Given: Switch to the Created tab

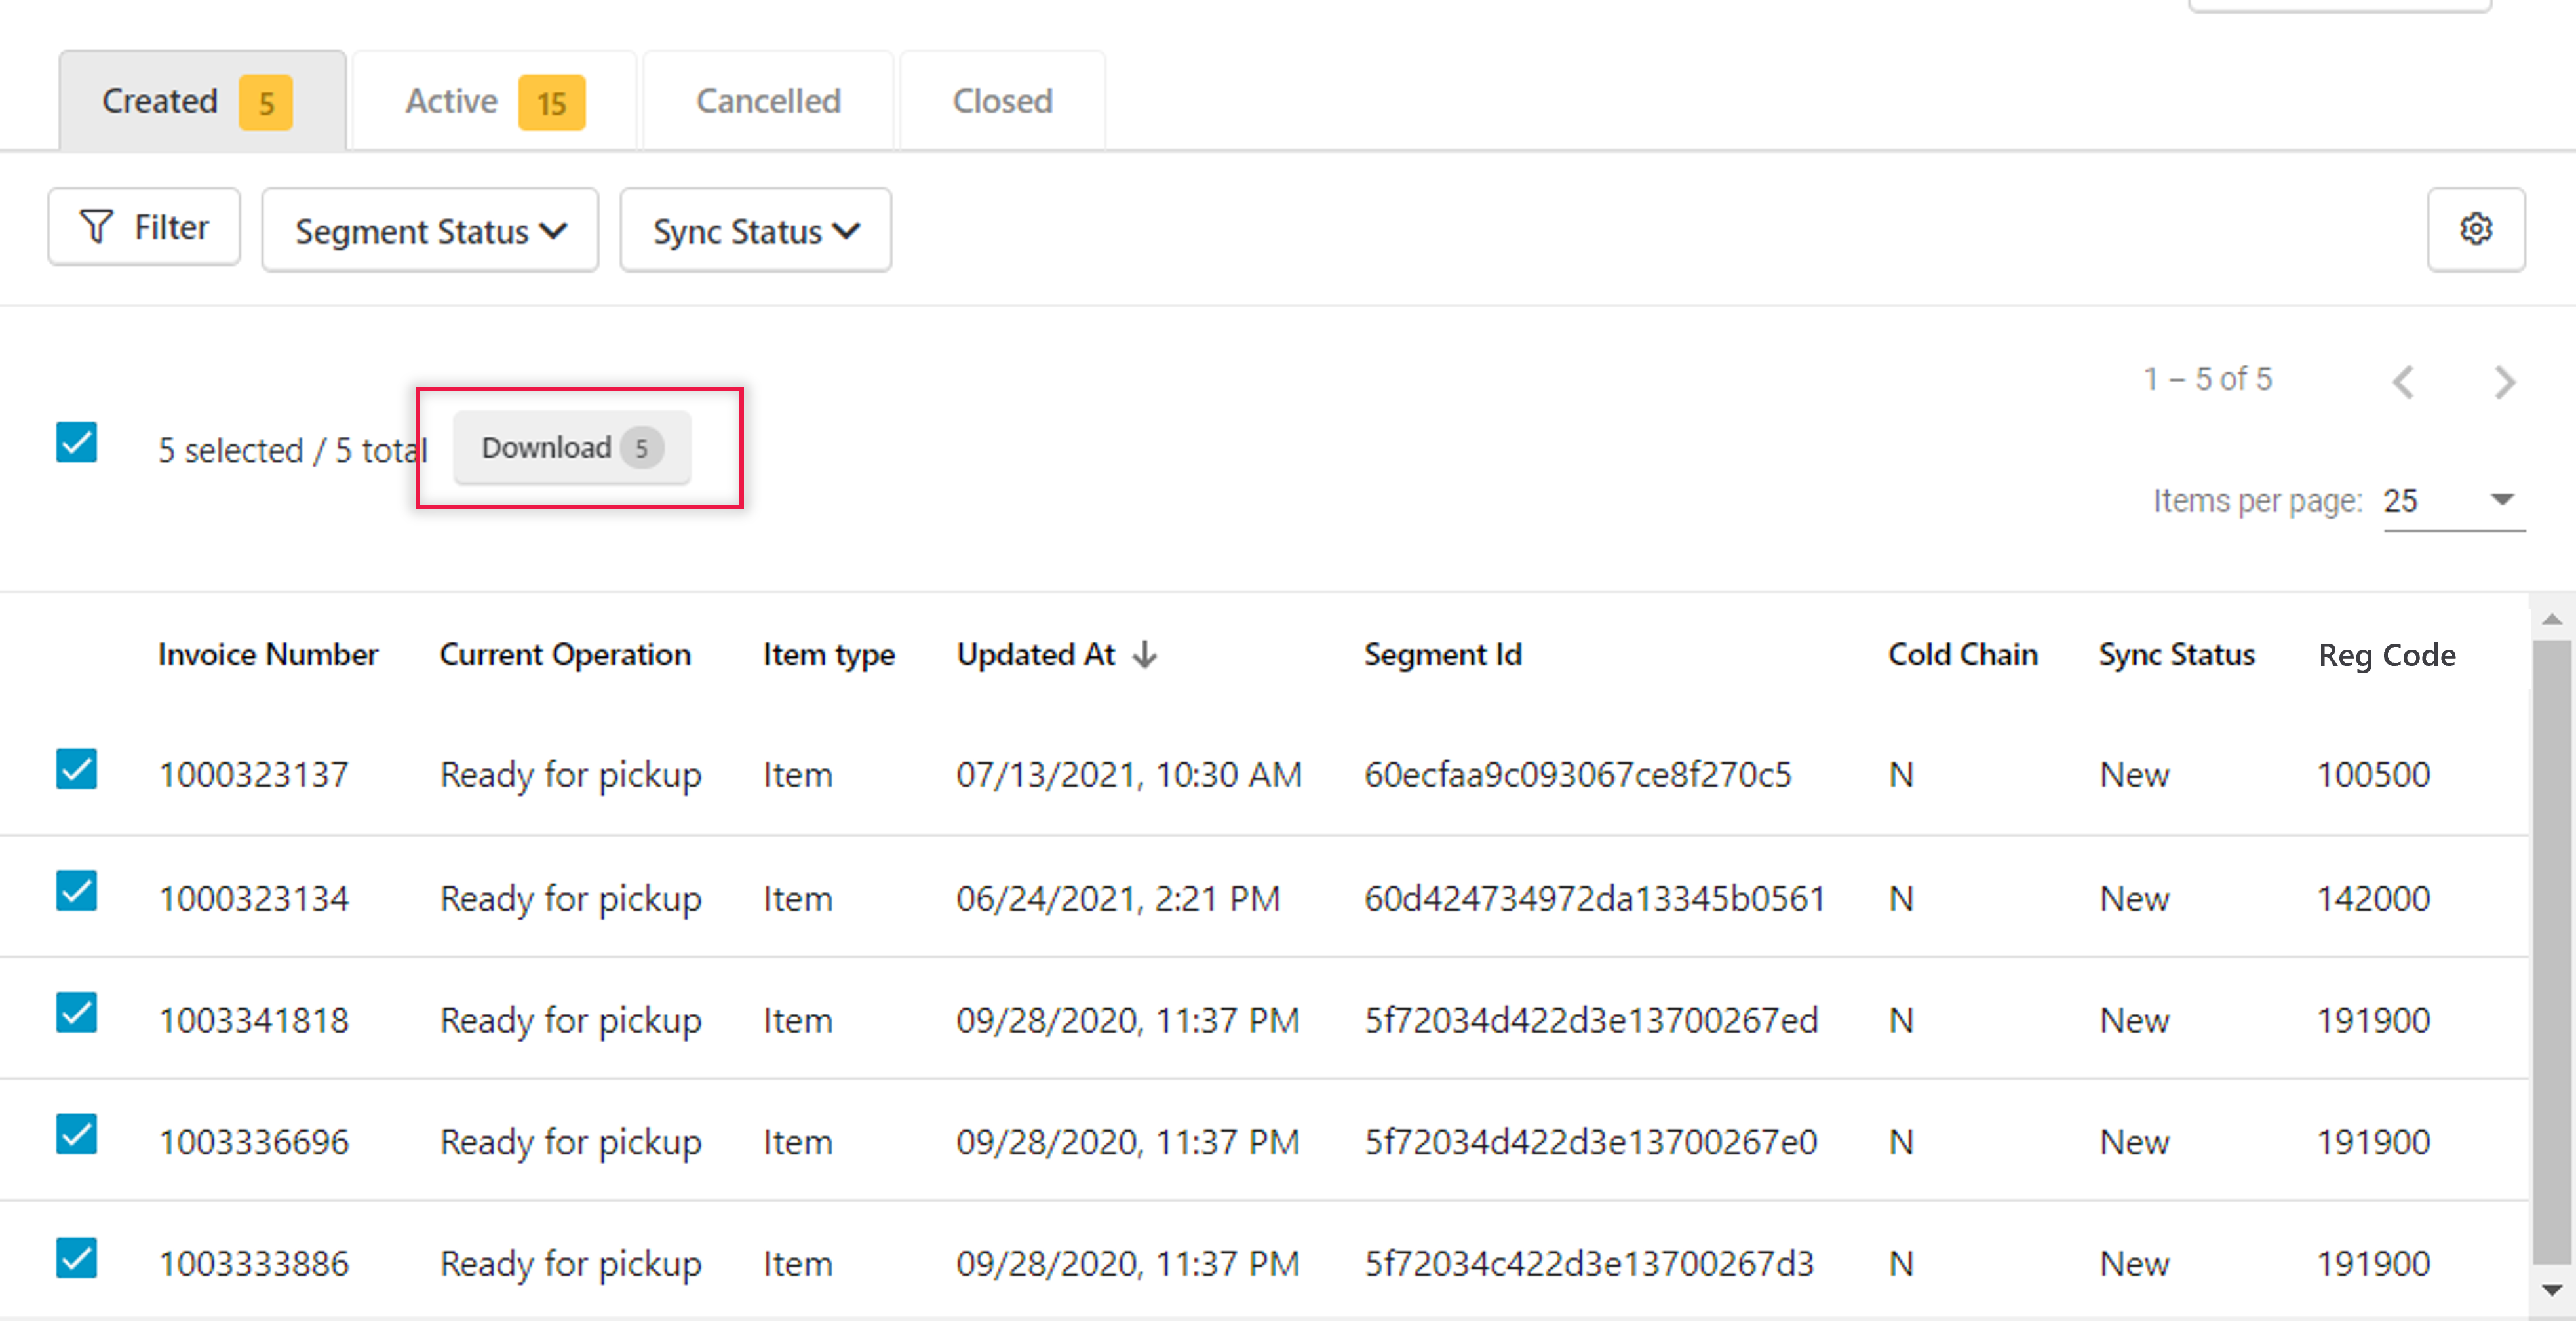Looking at the screenshot, I should click(x=202, y=101).
